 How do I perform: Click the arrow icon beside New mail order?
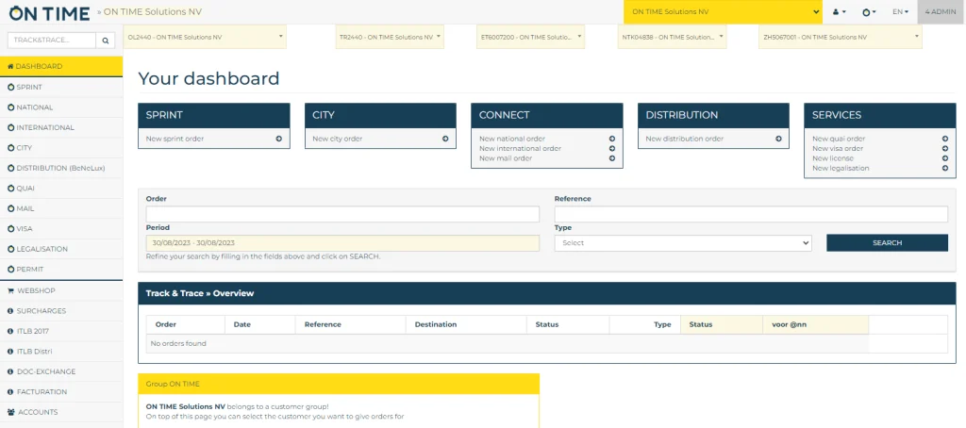point(611,158)
